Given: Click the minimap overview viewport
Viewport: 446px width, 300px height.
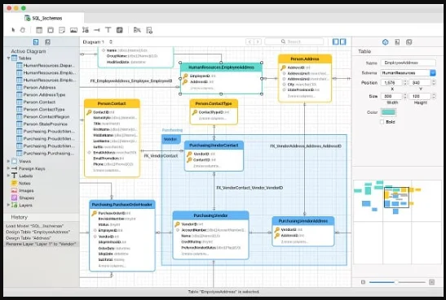Looking at the screenshot, I should [x=396, y=198].
